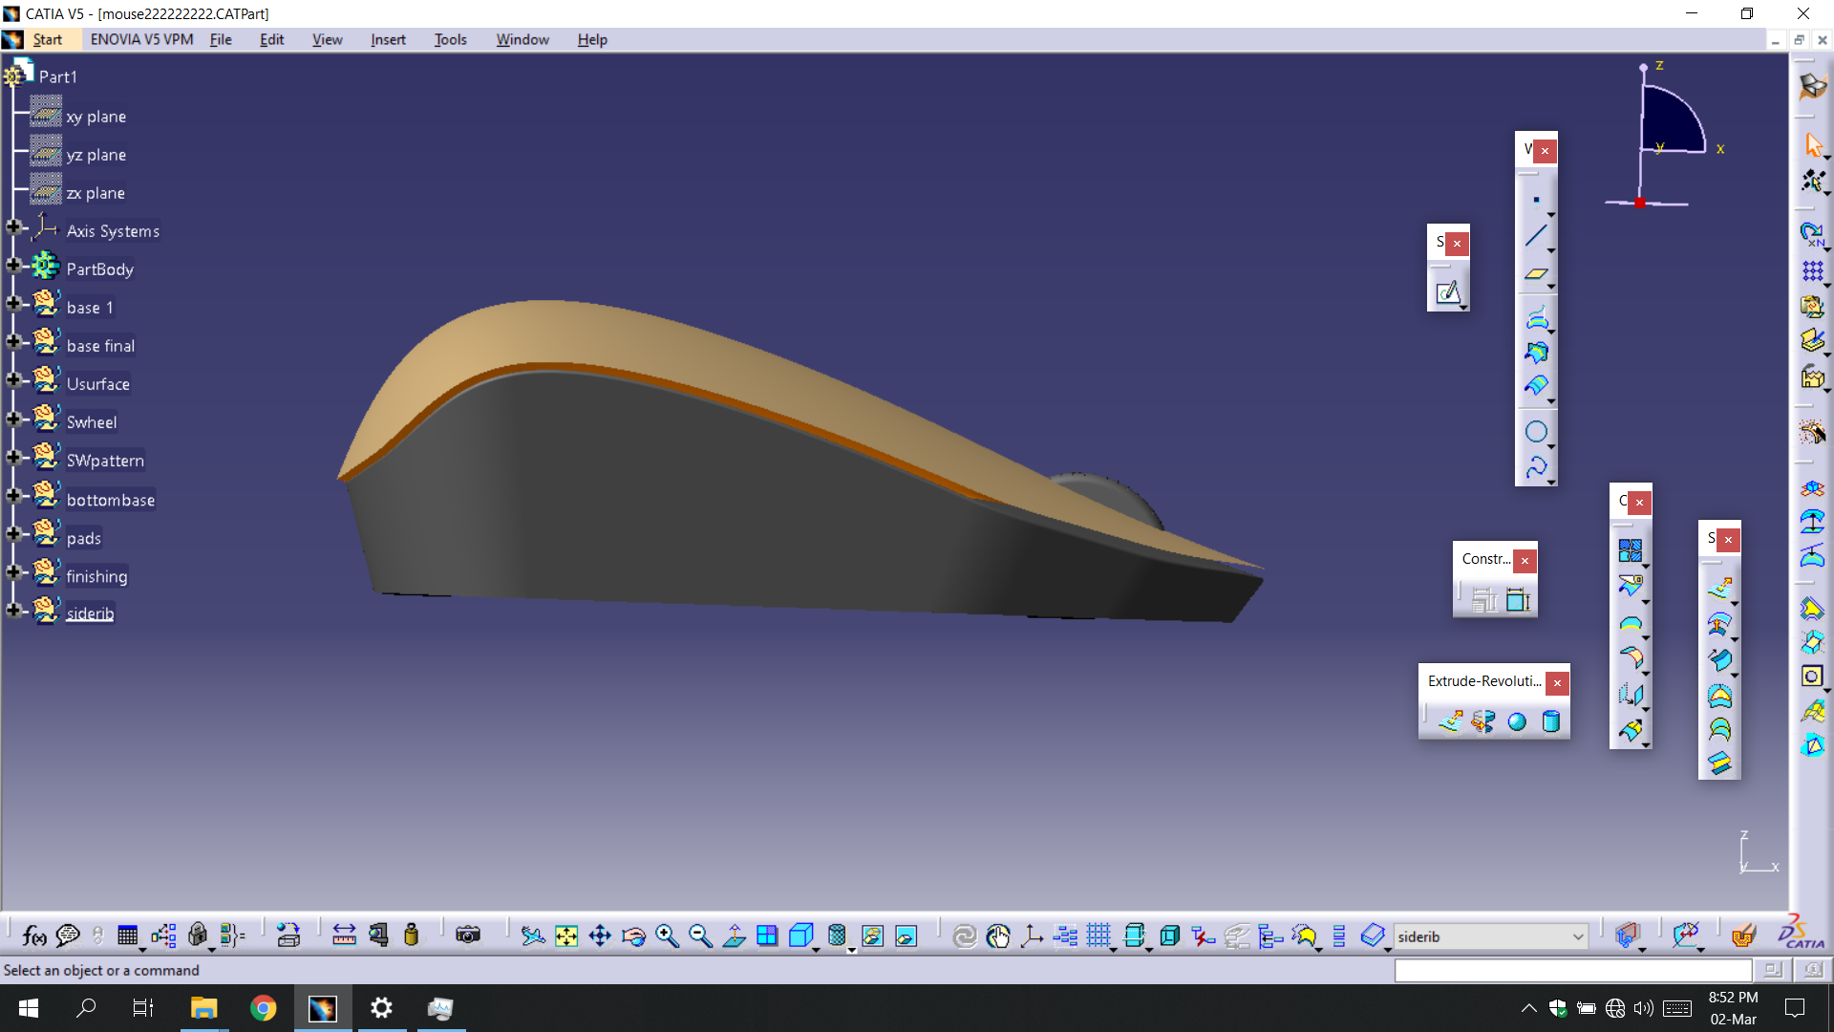This screenshot has width=1834, height=1032.
Task: Click the Select arrow in right toolbar
Action: (x=1813, y=145)
